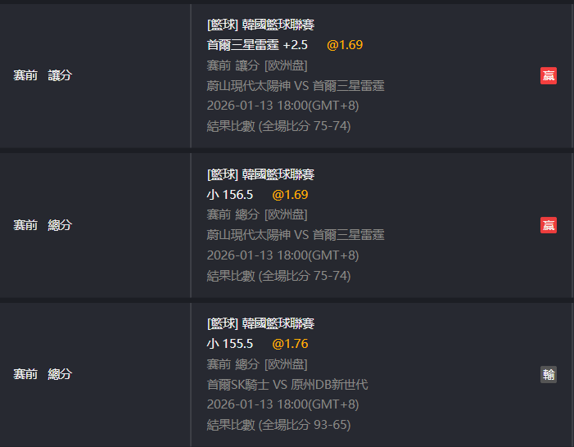Click the 贏 badge on the 小 156.5 bet
Screen dimensions: 574x447
[x=549, y=225]
